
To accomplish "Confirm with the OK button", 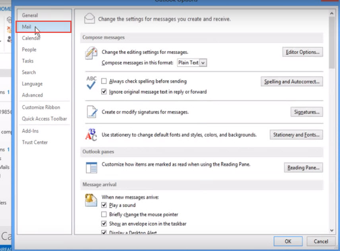I will 288,241.
